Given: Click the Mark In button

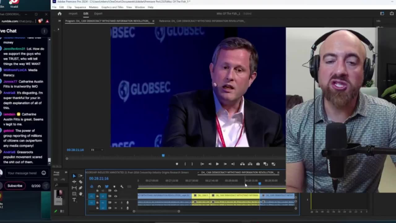Looking at the screenshot, I should [x=185, y=164].
